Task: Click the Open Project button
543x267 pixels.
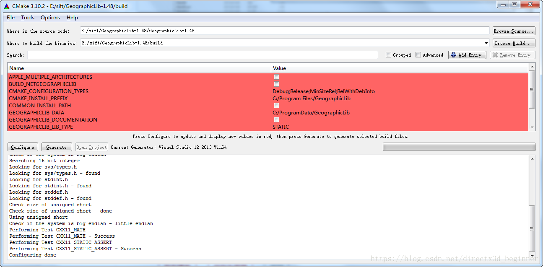Action: click(92, 147)
